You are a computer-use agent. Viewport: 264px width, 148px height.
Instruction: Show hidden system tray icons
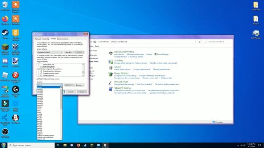coord(238,145)
